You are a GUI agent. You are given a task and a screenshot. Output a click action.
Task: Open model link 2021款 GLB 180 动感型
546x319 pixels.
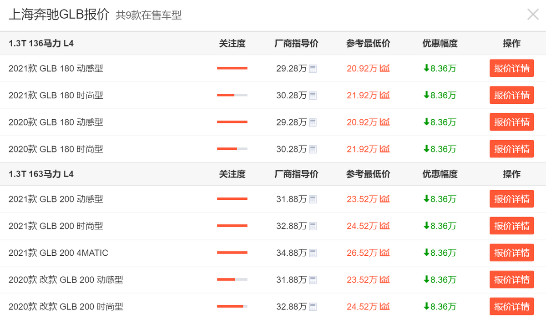point(56,69)
